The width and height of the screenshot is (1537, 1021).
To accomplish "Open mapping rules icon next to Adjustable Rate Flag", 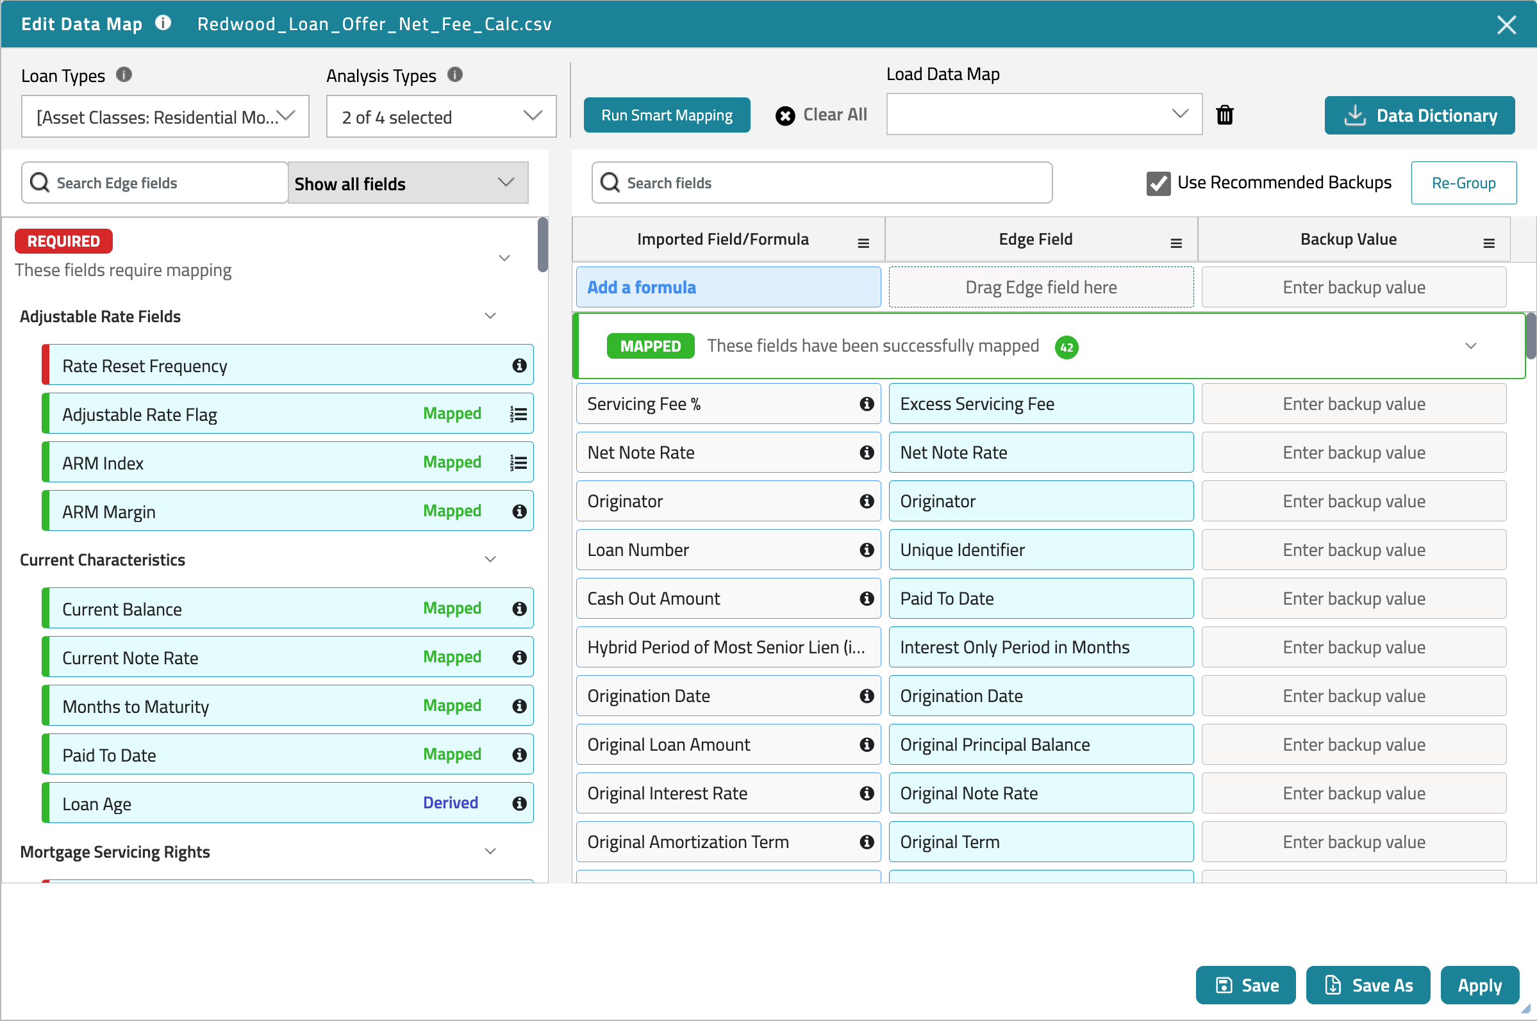I will coord(519,414).
